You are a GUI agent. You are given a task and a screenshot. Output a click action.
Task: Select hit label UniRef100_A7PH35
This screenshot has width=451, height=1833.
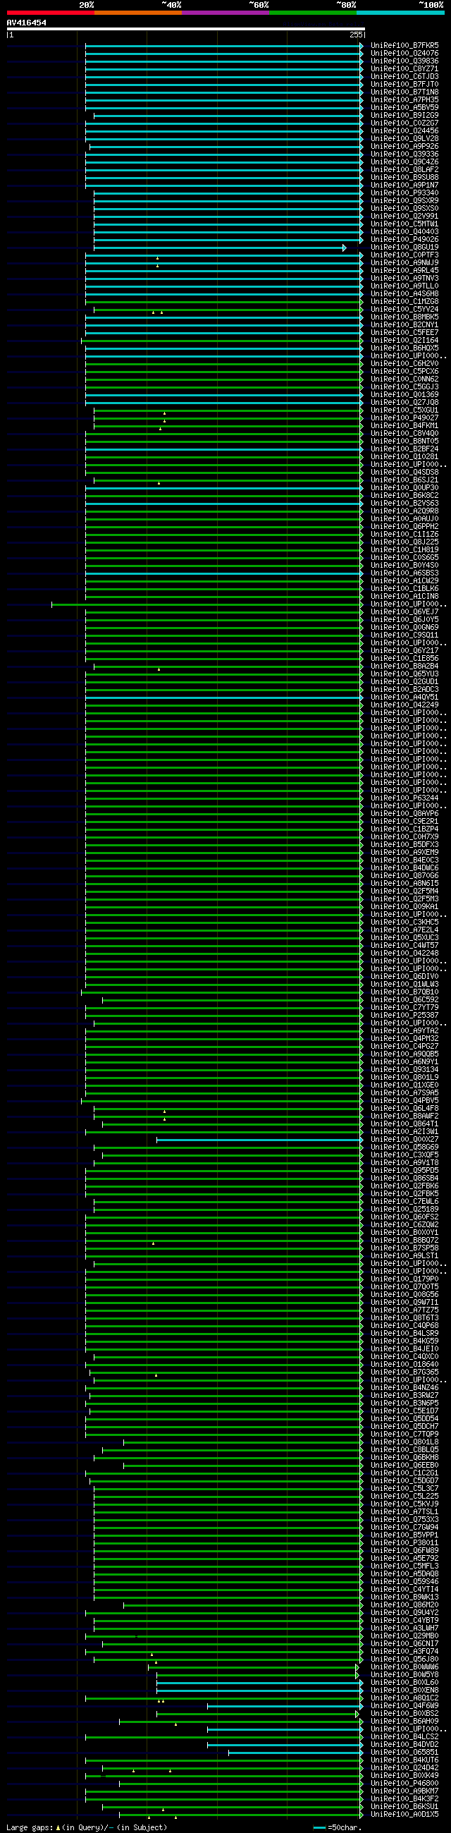point(404,100)
